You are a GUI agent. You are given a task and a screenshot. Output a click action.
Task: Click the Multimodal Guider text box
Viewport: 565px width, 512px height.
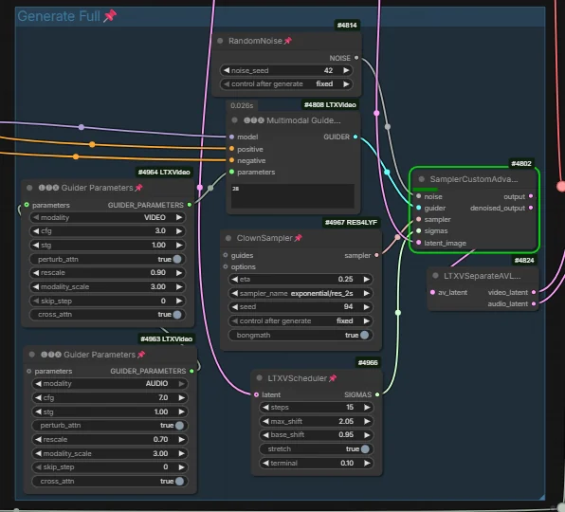(x=293, y=196)
